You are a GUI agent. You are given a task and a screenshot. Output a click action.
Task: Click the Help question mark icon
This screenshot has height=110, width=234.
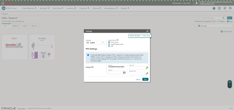(x=228, y=21)
